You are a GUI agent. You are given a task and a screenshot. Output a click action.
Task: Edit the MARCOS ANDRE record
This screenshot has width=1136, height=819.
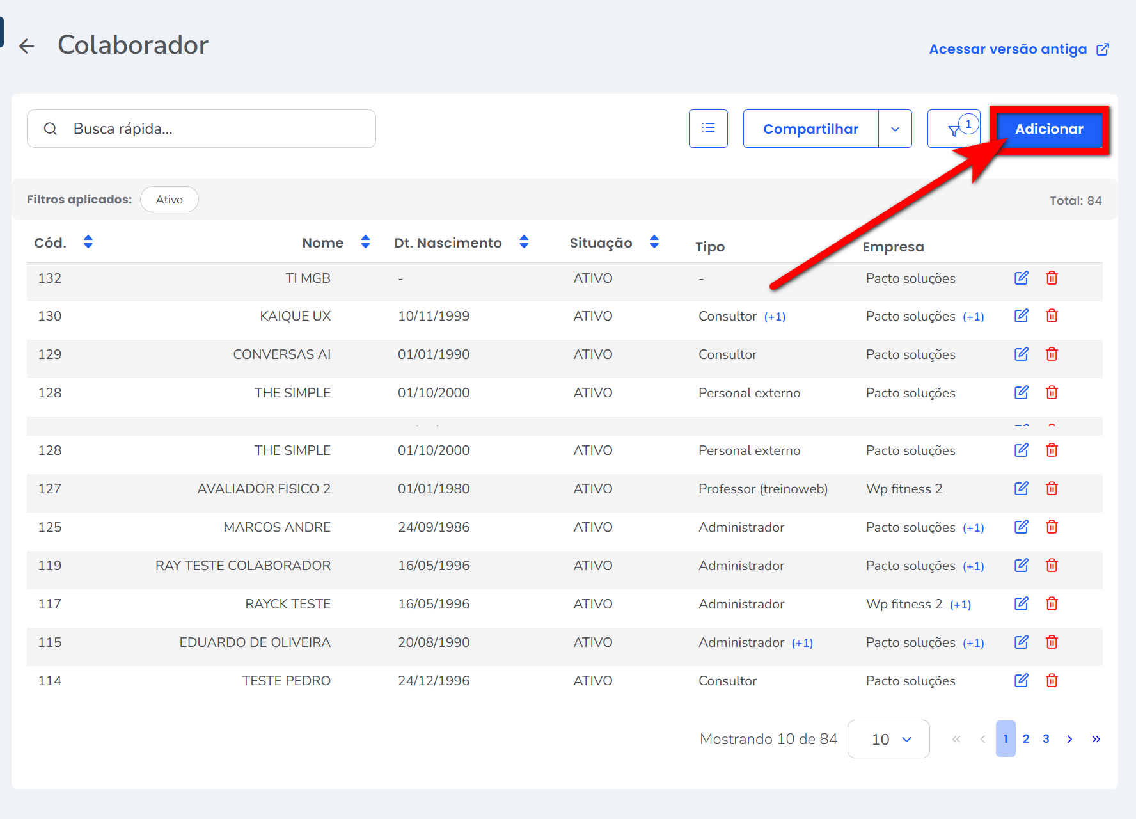tap(1021, 527)
